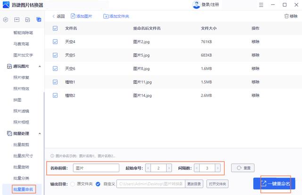
Task: Increase the 起始序号 value
Action: coord(169,168)
